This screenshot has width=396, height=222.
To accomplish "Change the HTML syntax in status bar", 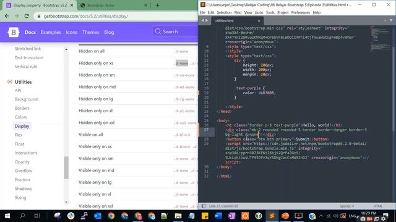I will click(377, 206).
